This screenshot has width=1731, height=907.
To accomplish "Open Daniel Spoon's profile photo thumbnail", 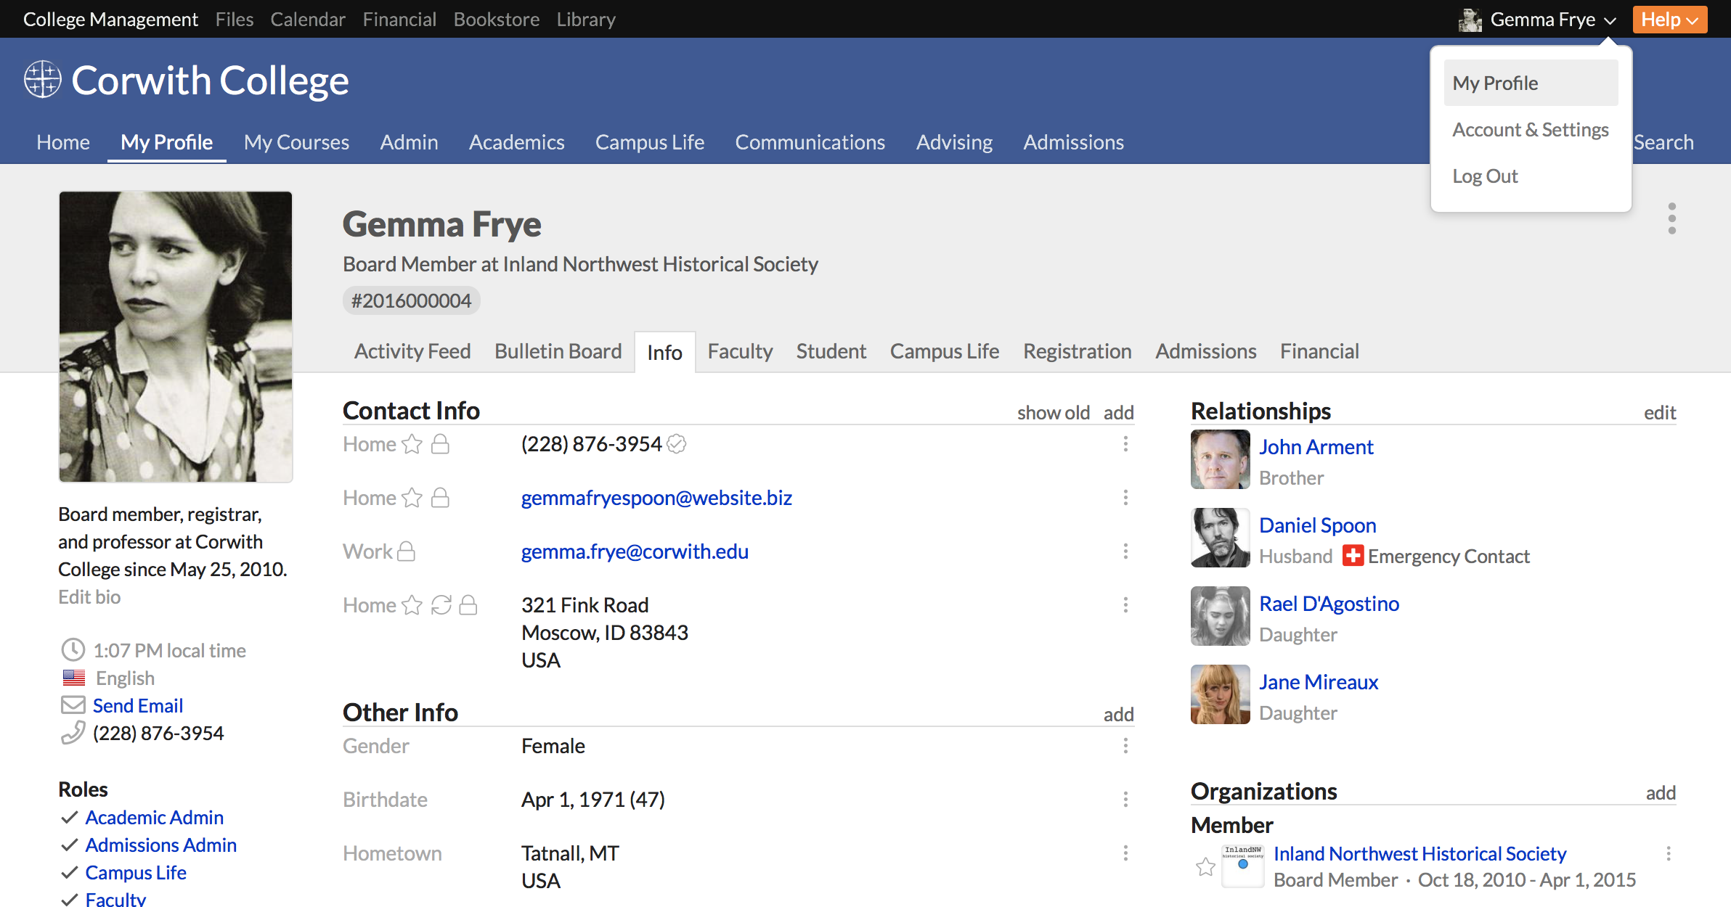I will coord(1220,538).
